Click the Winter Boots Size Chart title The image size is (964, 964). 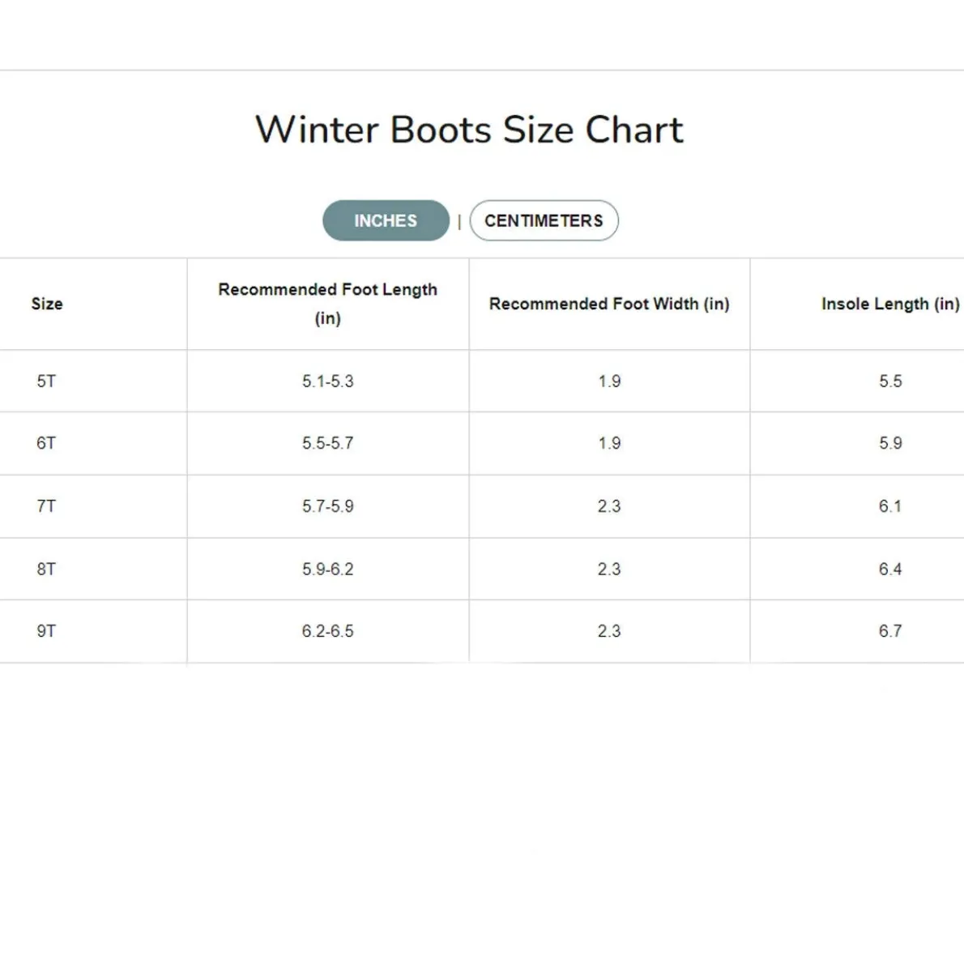[x=468, y=129]
